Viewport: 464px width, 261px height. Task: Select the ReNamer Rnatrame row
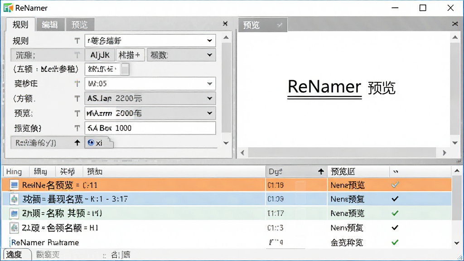pos(227,242)
